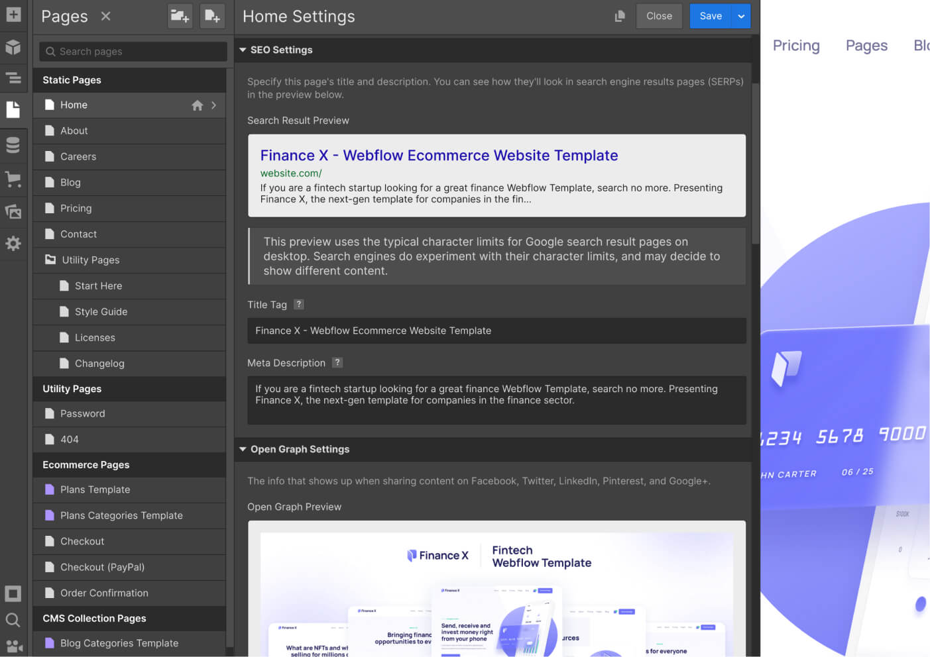Image resolution: width=930 pixels, height=657 pixels.
Task: Save the Home page settings
Action: 711,16
